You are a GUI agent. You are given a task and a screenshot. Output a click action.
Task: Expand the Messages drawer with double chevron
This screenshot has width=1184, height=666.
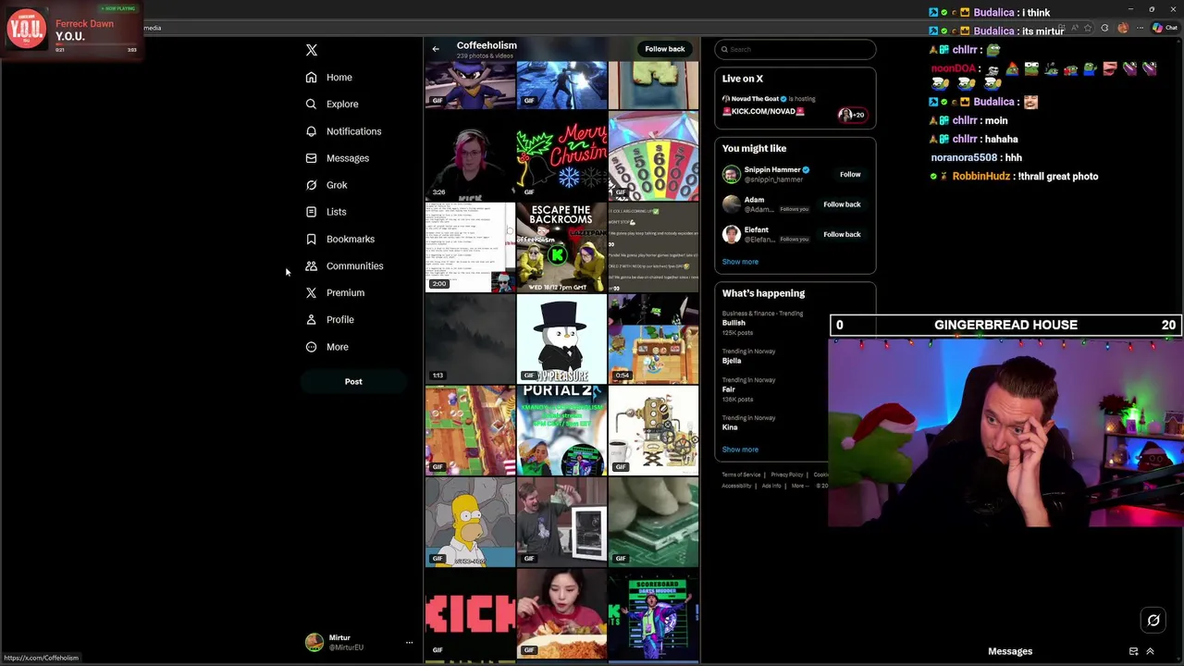coord(1150,651)
